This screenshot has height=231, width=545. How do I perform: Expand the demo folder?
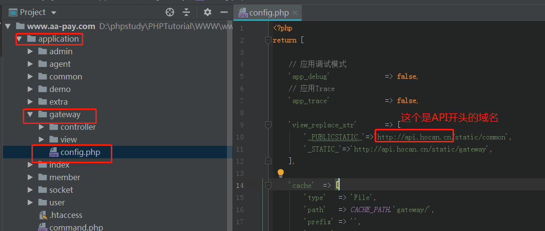tap(30, 89)
